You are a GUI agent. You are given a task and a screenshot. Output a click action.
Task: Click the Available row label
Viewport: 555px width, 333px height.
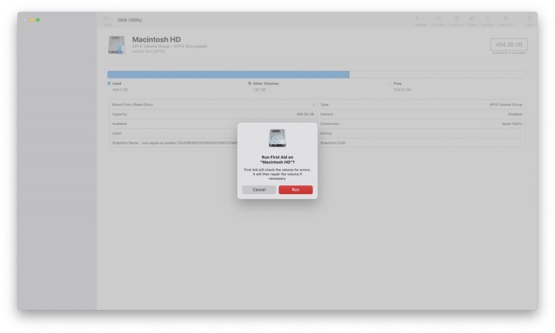click(120, 124)
